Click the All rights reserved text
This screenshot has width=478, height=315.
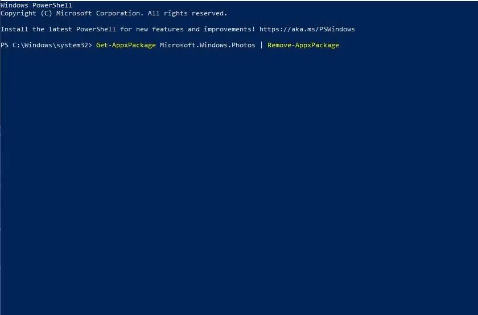186,13
